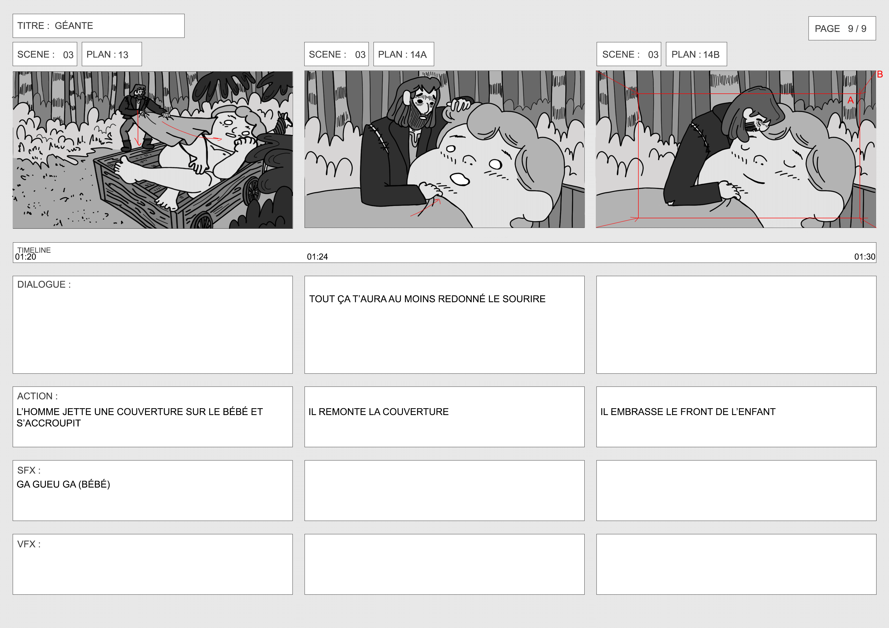Image resolution: width=889 pixels, height=628 pixels.
Task: Click the red camera frame label A
Action: pos(850,100)
